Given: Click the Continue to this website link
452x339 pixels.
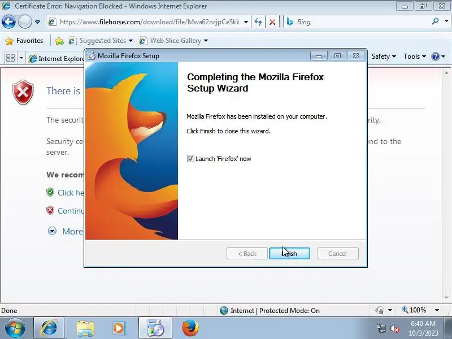Looking at the screenshot, I should coord(71,211).
